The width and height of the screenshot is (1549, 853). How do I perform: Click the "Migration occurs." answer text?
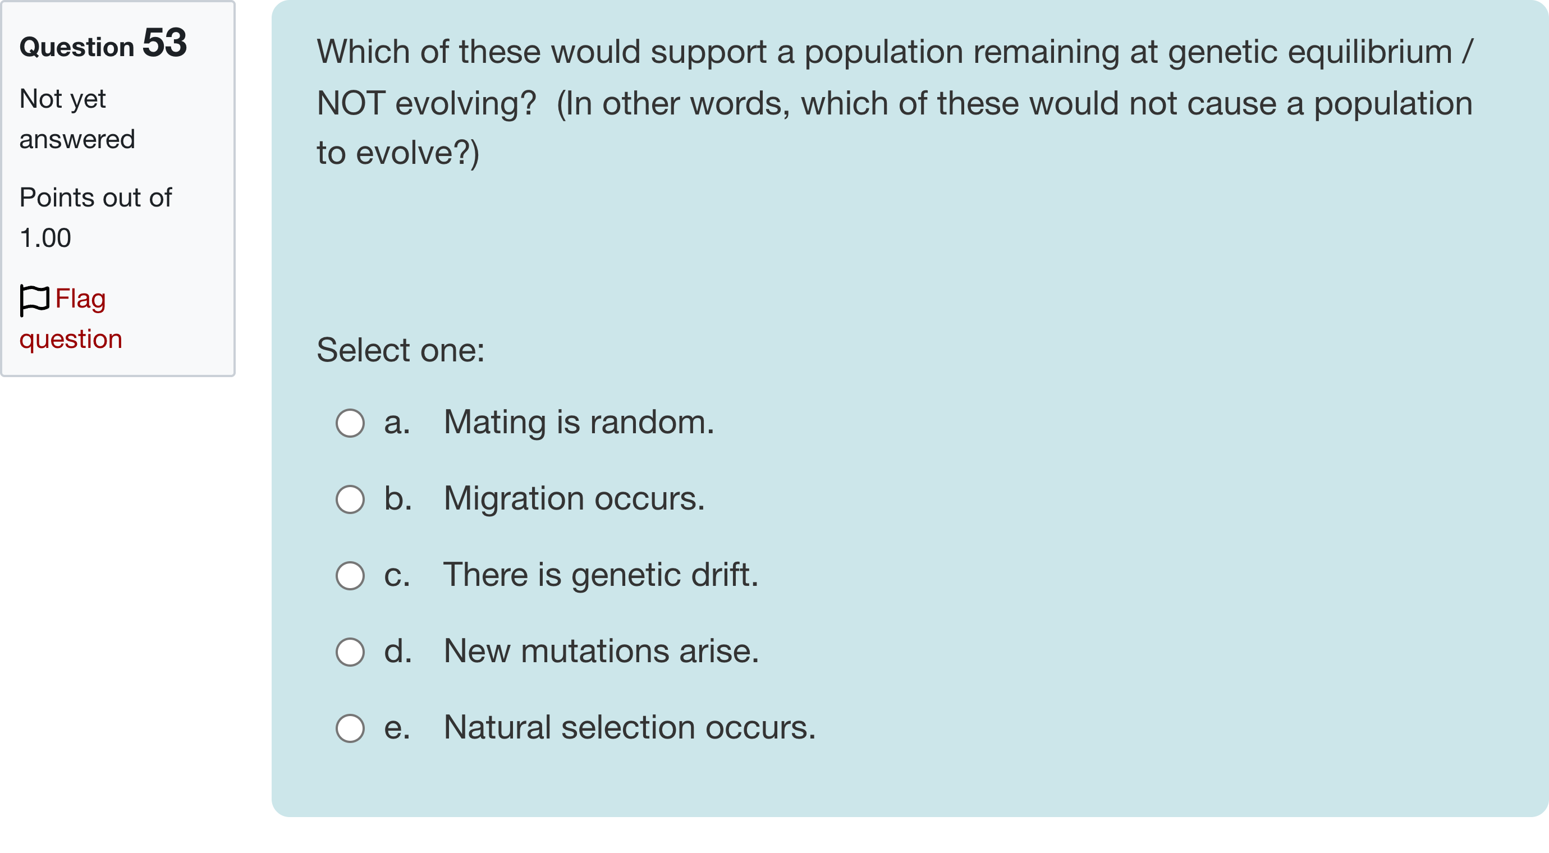574,498
